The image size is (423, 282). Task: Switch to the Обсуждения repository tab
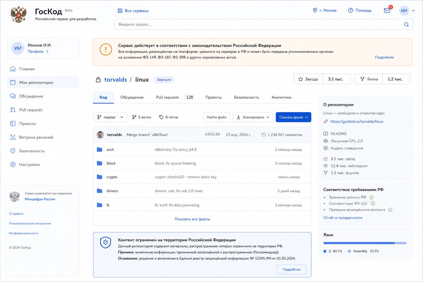point(132,97)
